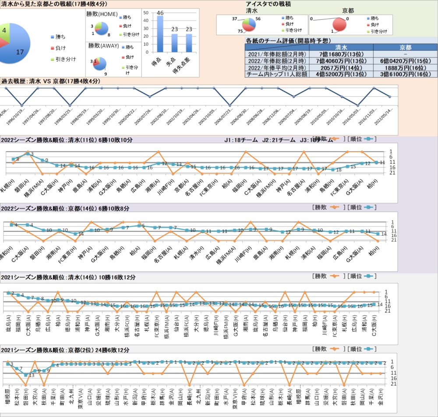Select the 清水 pie chart under アイスタでの戦績

(x=249, y=25)
